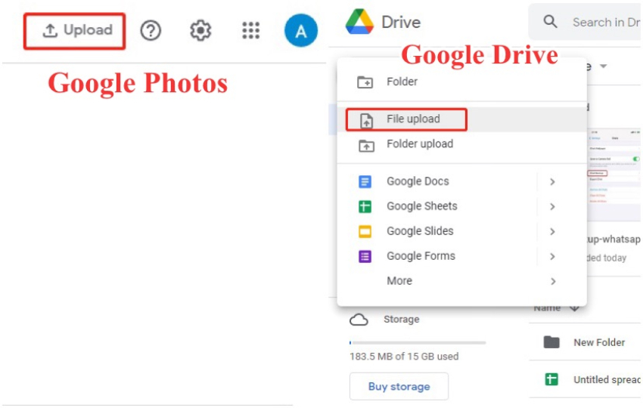
Task: Choose Folder from the new menu
Action: point(461,82)
